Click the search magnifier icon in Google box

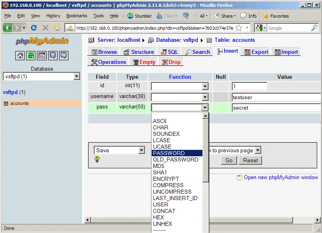tap(314, 28)
